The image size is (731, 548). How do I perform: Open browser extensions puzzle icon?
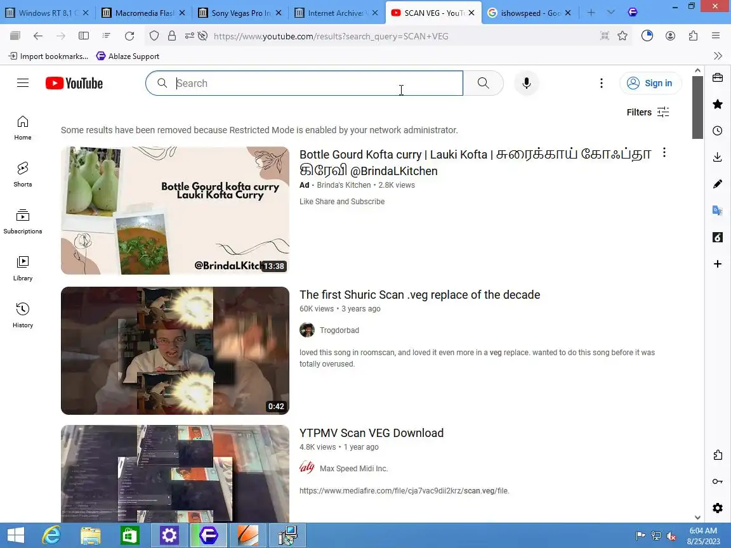tap(693, 36)
